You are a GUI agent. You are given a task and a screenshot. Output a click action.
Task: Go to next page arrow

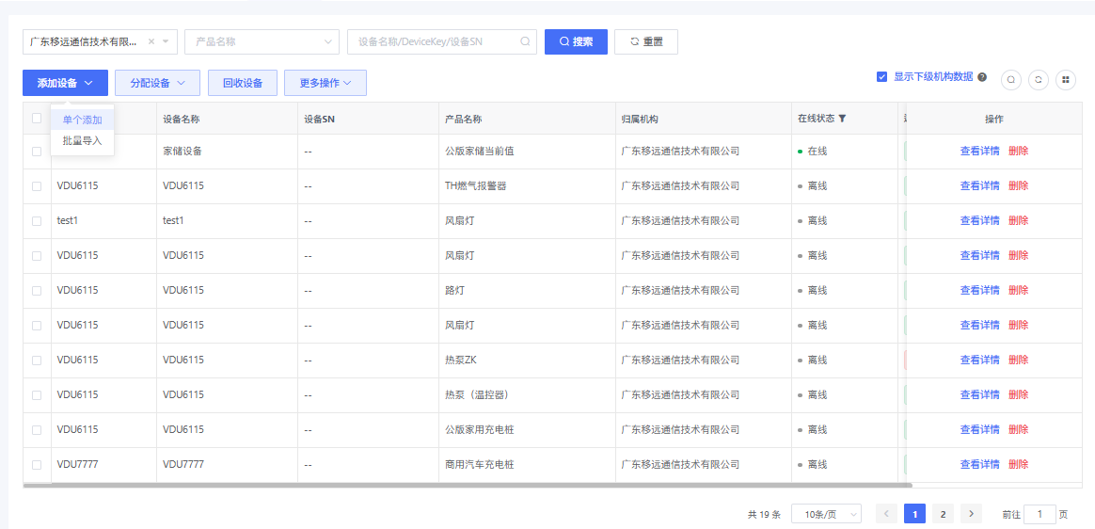point(971,514)
